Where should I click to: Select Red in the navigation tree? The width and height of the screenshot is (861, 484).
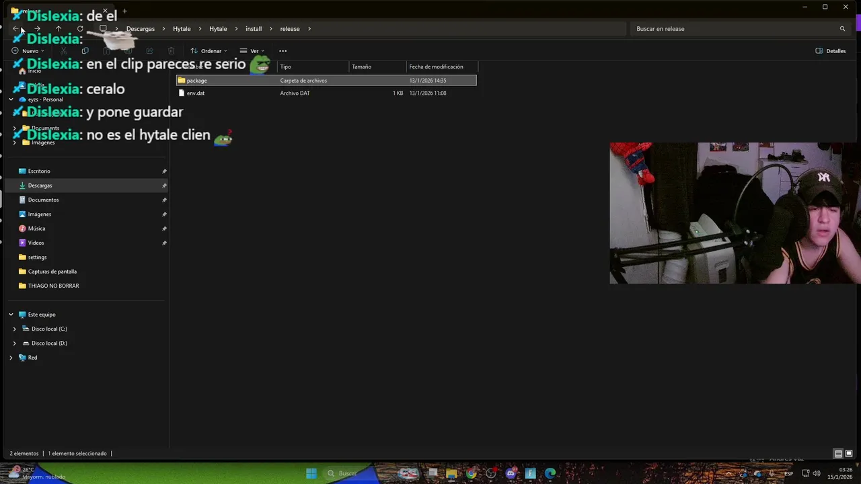click(32, 358)
